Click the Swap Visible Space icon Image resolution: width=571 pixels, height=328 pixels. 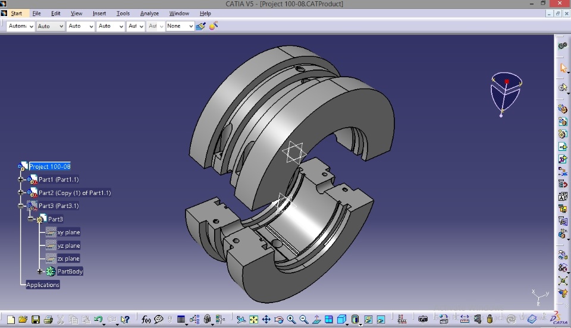click(x=381, y=320)
